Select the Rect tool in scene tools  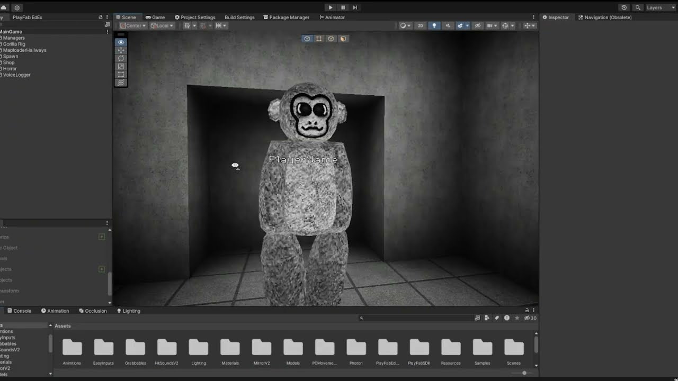tap(121, 75)
